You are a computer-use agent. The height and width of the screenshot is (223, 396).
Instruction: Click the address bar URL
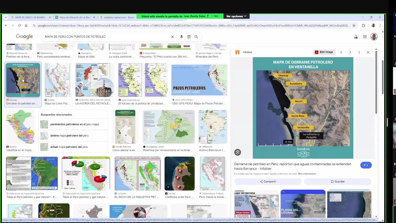(193, 25)
